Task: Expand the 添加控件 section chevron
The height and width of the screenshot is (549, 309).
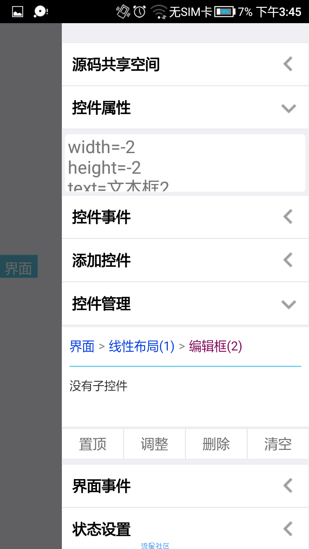Action: click(x=288, y=260)
